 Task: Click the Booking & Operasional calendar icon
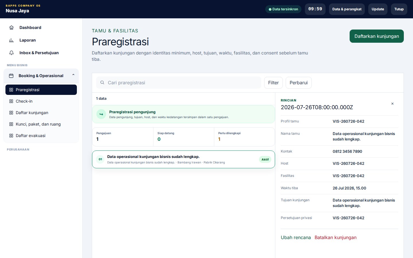[11, 76]
